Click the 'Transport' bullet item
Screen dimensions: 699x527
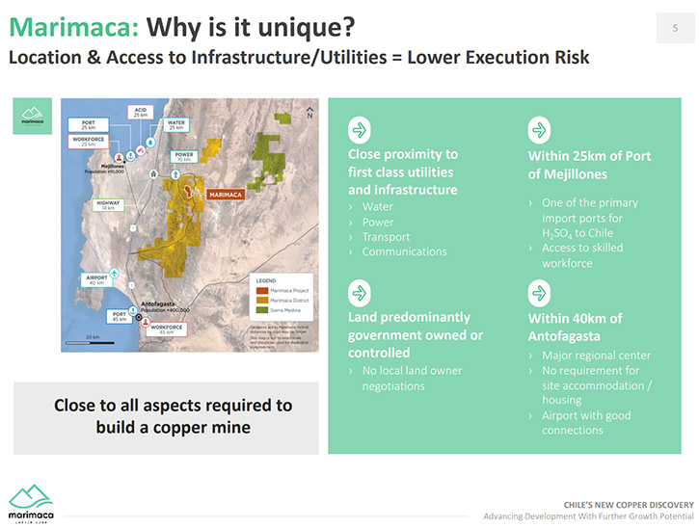[386, 237]
